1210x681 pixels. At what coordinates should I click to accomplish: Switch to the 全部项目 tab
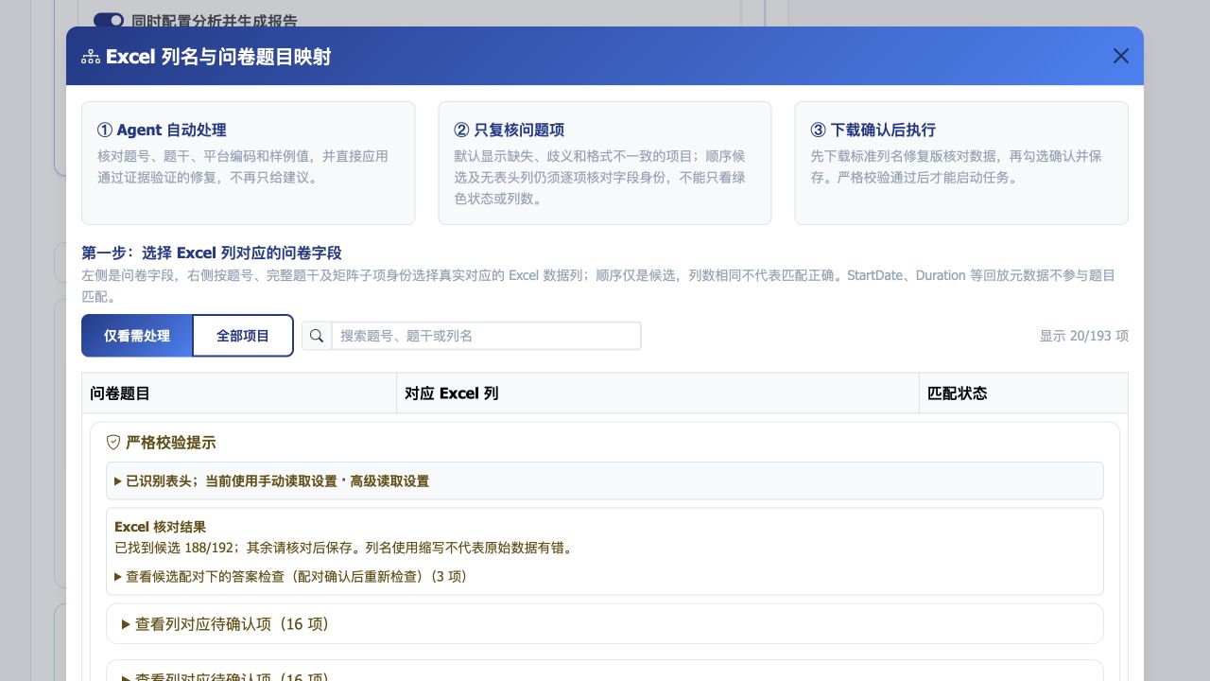(243, 336)
